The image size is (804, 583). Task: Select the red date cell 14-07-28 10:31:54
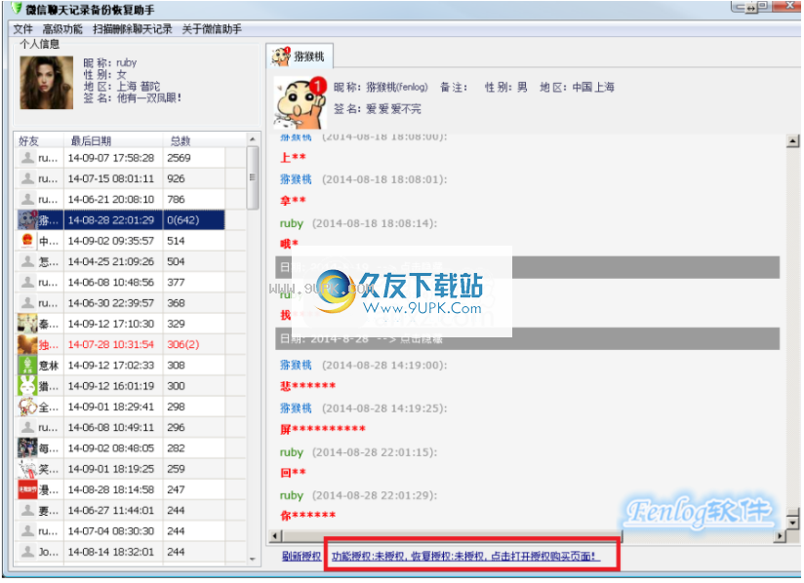click(x=113, y=345)
